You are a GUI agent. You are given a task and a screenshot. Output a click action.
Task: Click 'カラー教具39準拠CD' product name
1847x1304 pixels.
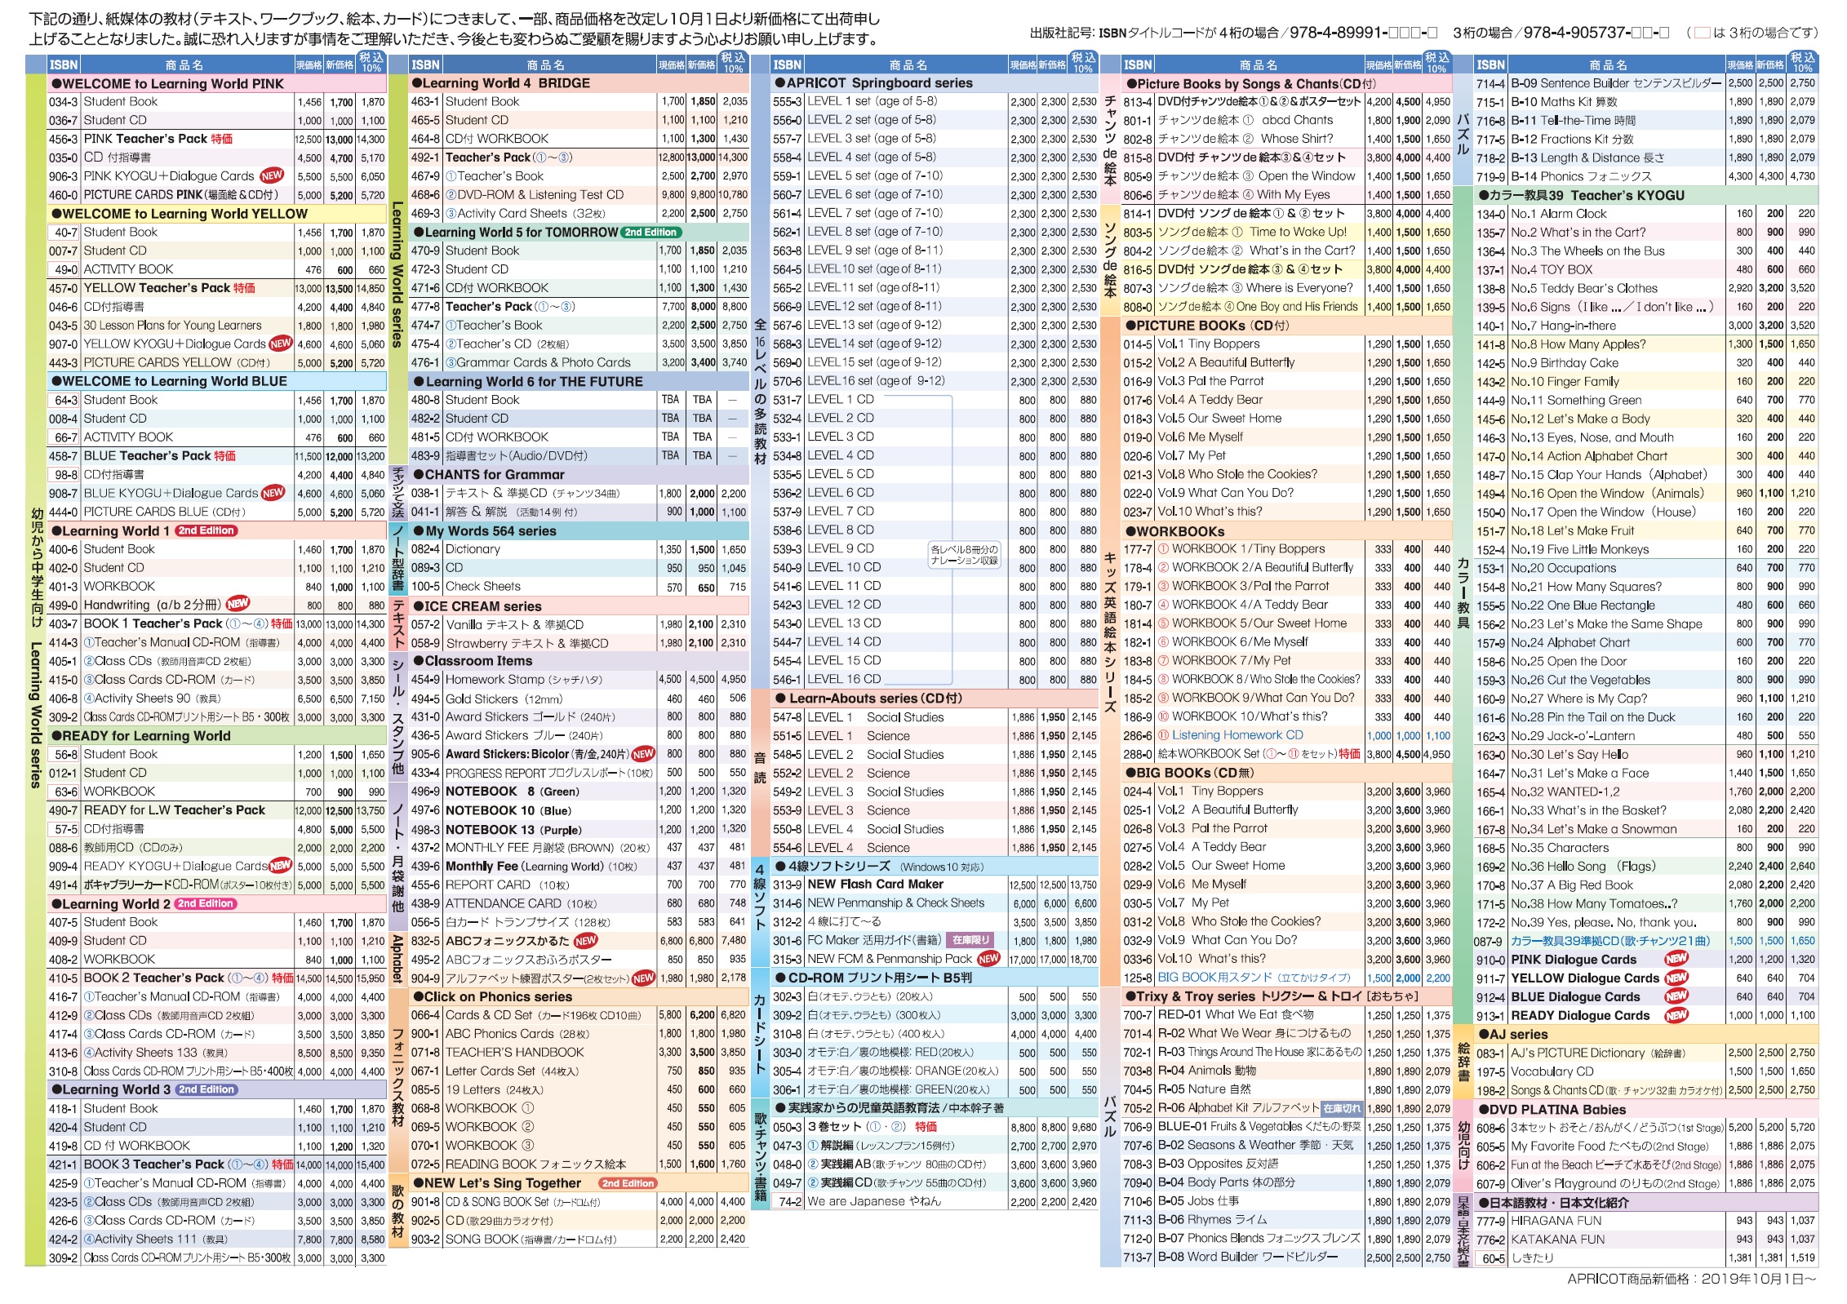1610,941
